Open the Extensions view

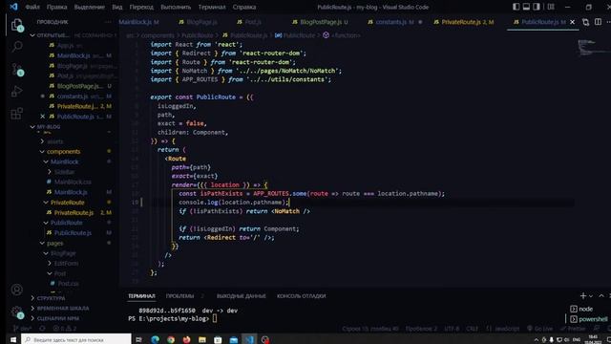[x=16, y=114]
